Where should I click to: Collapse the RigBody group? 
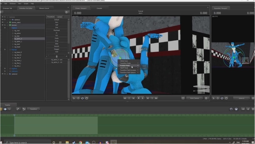pyautogui.click(x=10, y=28)
